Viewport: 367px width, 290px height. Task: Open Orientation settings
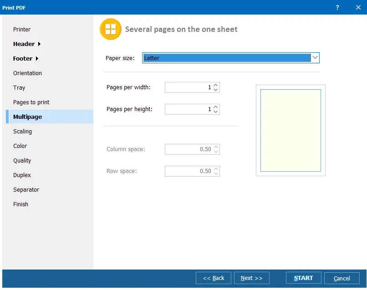[27, 73]
